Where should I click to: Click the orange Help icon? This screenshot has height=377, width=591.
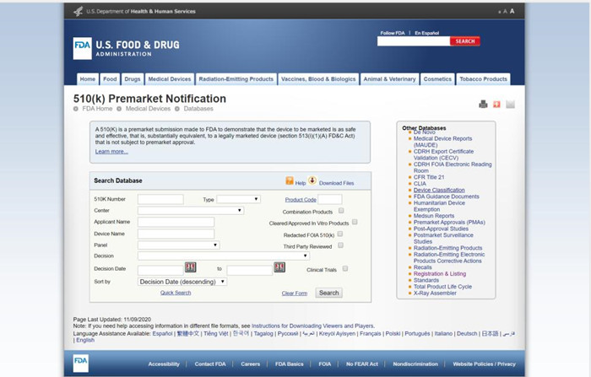pos(290,181)
